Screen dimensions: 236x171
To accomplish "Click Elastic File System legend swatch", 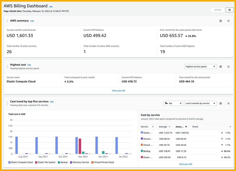I will click(36, 162).
